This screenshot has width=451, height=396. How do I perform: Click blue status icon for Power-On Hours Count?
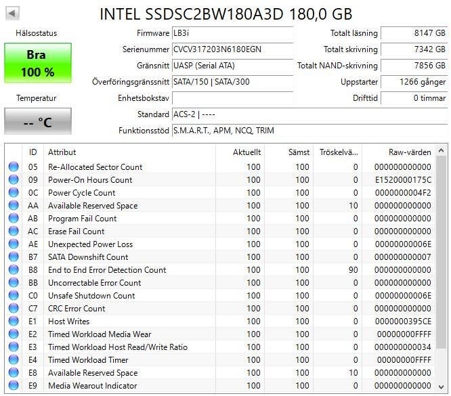click(14, 180)
